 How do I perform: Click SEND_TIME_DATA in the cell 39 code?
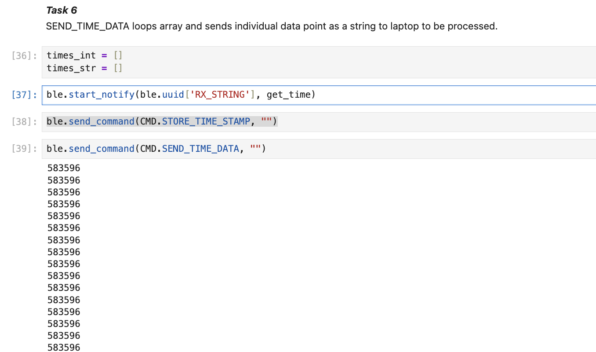point(200,149)
